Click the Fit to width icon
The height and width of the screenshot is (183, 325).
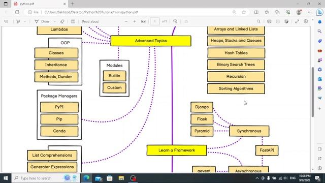pyautogui.click(x=143, y=21)
